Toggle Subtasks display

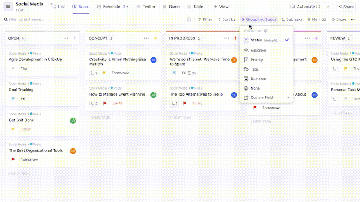(292, 19)
